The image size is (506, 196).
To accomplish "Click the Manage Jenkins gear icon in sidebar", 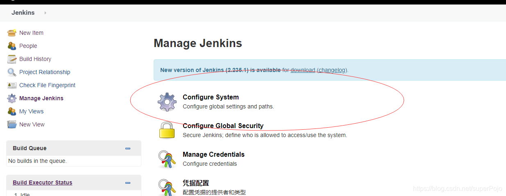I will click(12, 98).
